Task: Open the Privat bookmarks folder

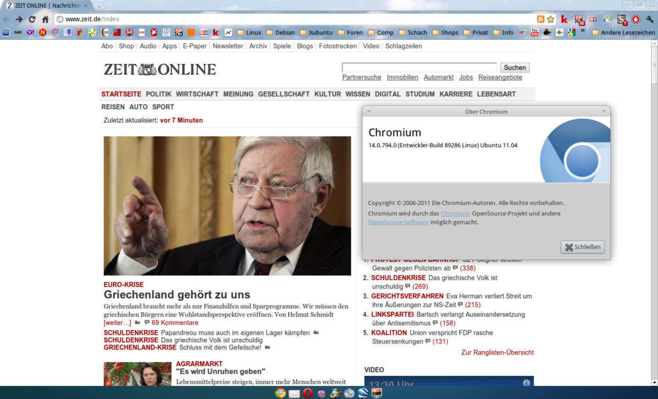Action: click(475, 32)
